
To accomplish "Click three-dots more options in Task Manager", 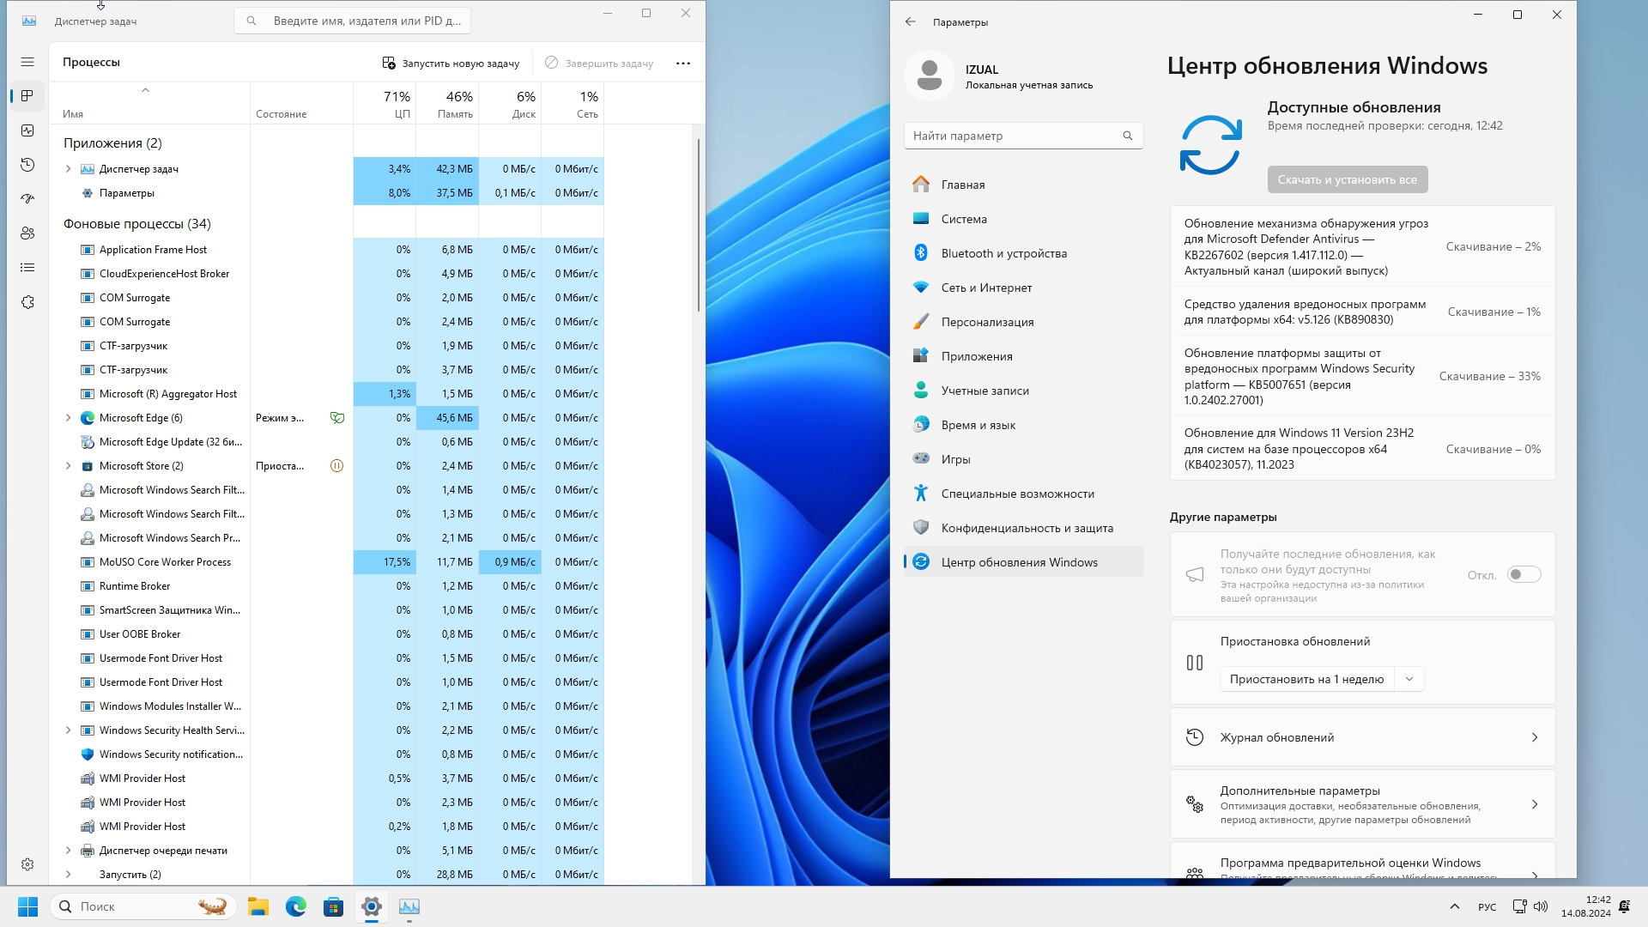I will (682, 63).
